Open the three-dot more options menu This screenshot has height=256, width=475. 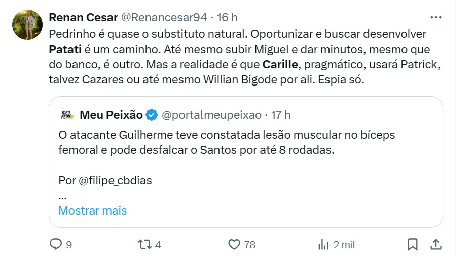(435, 17)
